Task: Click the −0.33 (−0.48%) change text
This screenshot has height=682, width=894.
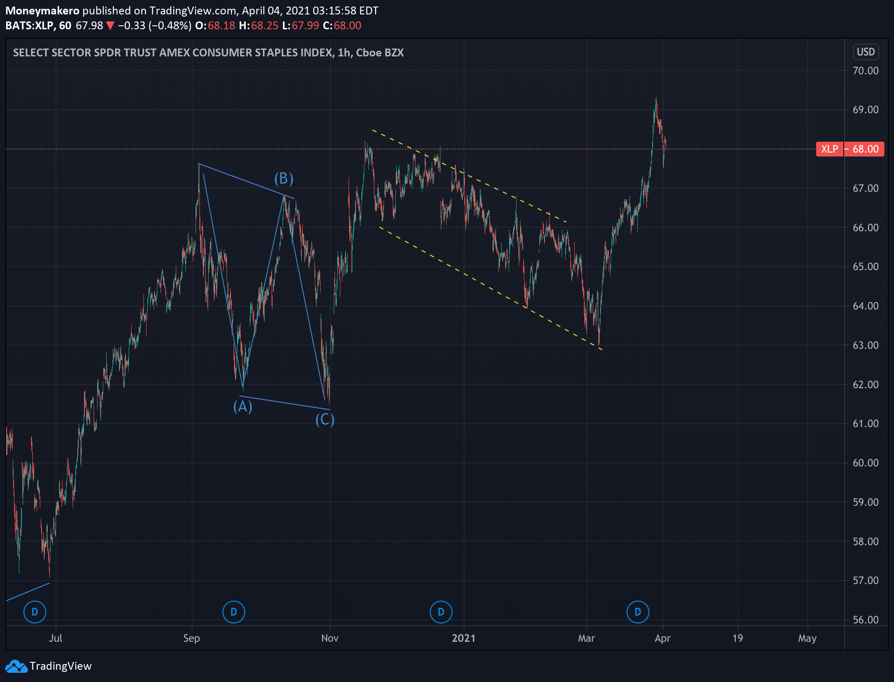Action: tap(155, 25)
